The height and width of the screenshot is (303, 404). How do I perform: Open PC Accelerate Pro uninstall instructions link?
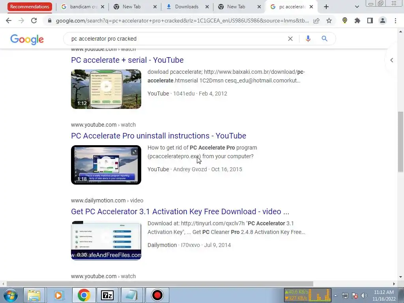(159, 136)
